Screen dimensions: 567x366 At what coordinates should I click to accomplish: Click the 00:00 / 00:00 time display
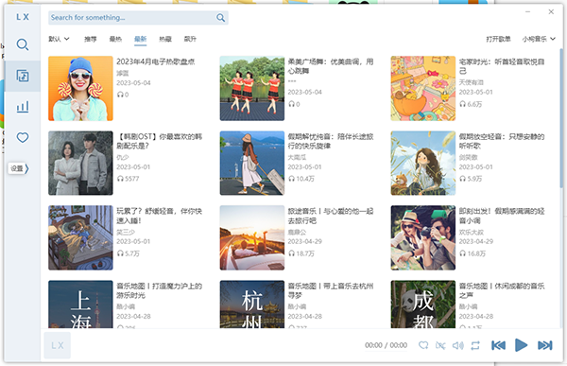pyautogui.click(x=386, y=345)
